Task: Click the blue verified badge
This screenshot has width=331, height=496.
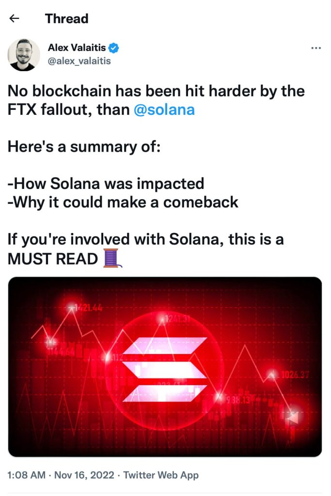Action: pyautogui.click(x=114, y=48)
